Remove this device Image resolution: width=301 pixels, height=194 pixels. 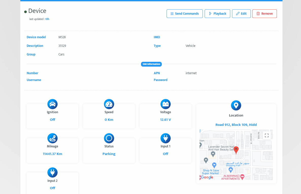coord(264,14)
